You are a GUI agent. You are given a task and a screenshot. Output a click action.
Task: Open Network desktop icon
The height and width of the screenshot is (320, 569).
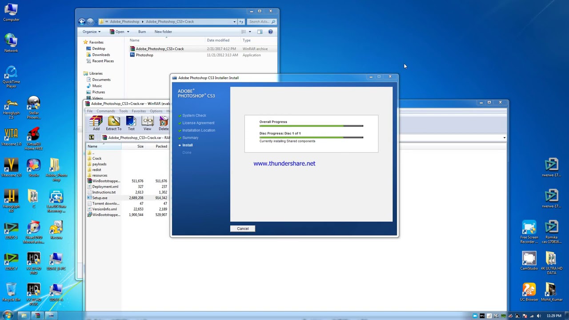(x=11, y=44)
